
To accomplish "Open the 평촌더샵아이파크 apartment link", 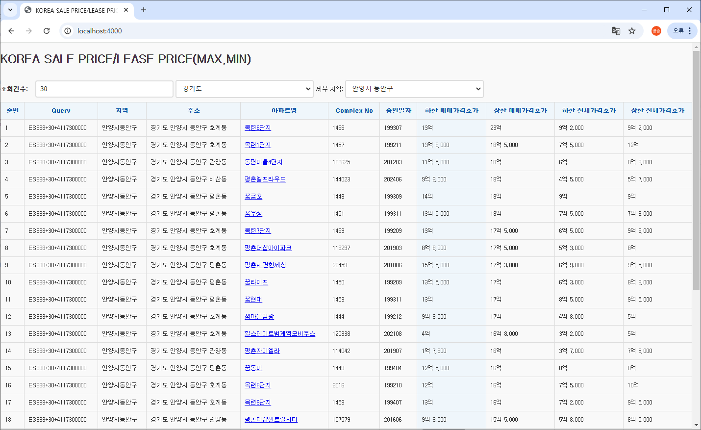I will pos(268,248).
